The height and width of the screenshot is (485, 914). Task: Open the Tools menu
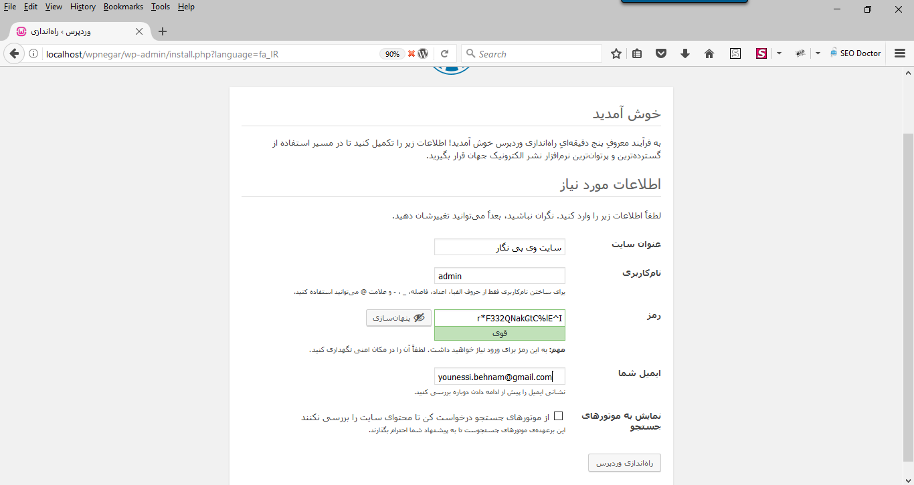161,7
